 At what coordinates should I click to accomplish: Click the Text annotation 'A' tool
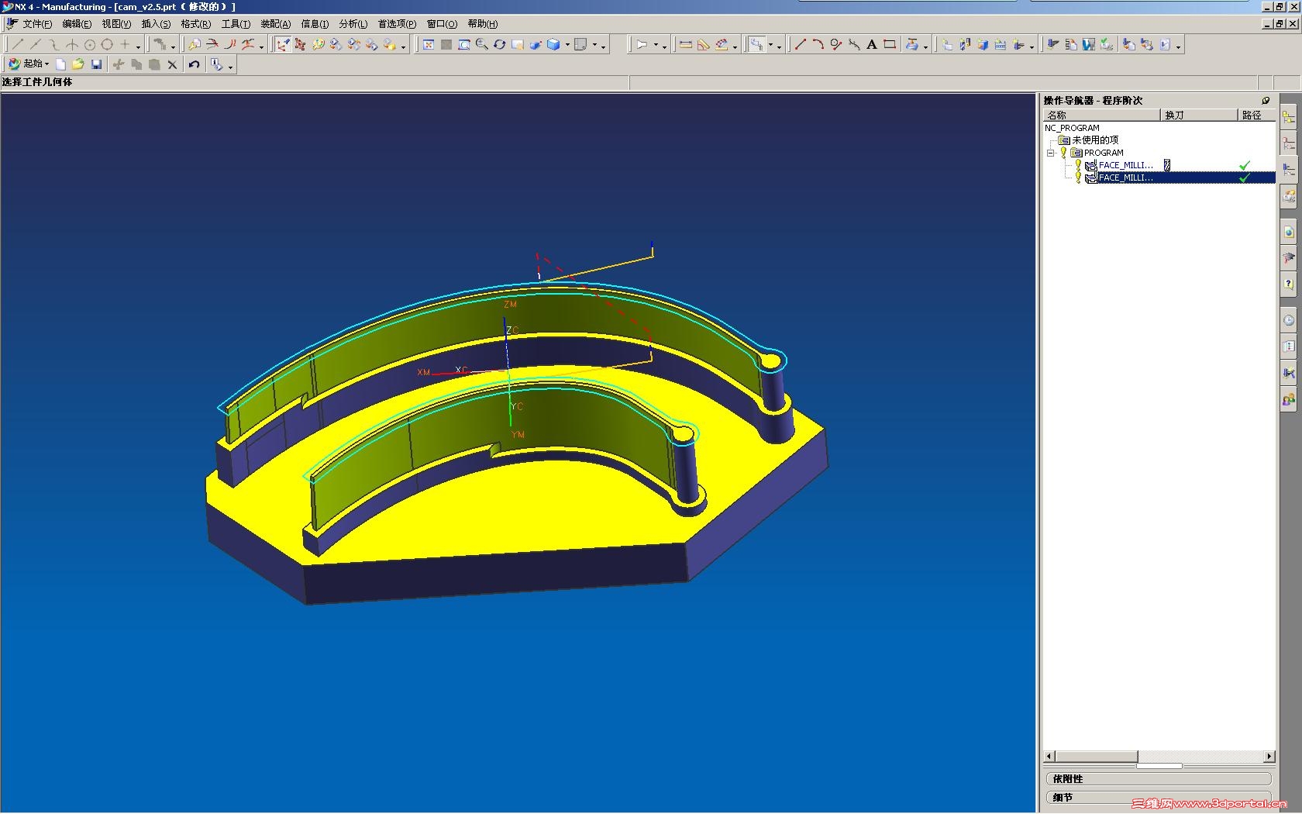[x=872, y=45]
